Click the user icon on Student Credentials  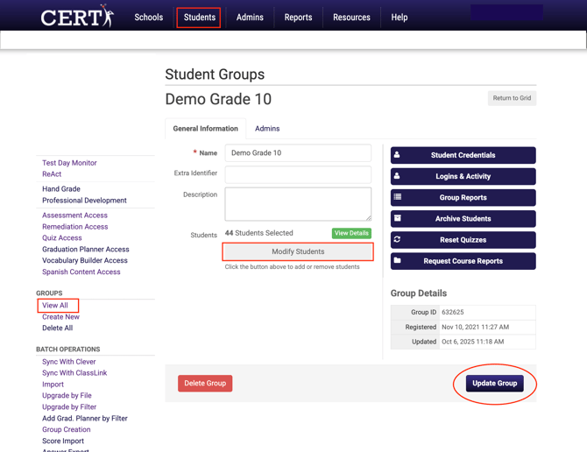point(397,155)
